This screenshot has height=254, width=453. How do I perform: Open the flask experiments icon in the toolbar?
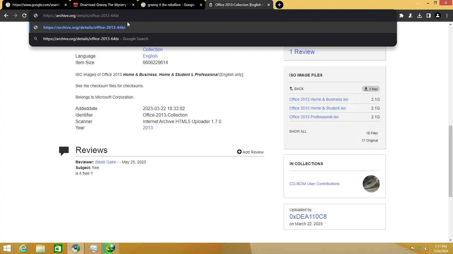pos(410,16)
